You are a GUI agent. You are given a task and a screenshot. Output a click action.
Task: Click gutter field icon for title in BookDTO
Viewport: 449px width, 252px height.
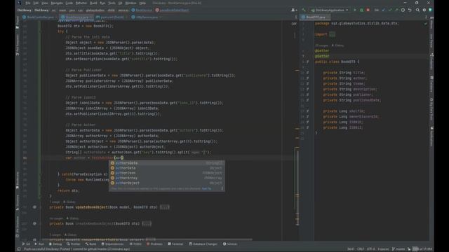tap(308, 73)
